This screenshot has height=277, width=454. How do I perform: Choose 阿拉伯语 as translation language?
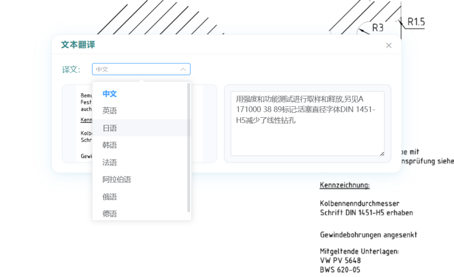[x=141, y=179]
